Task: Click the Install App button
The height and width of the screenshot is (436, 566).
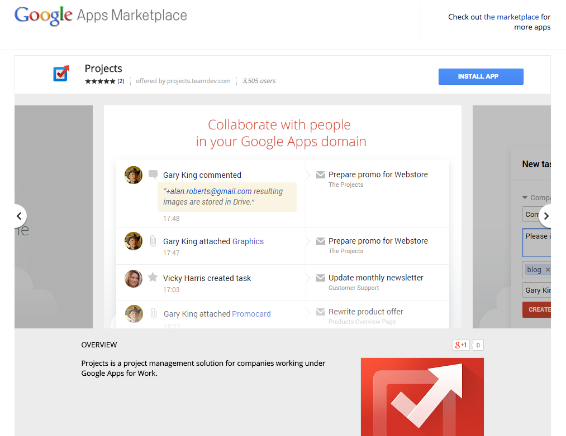Action: tap(481, 77)
